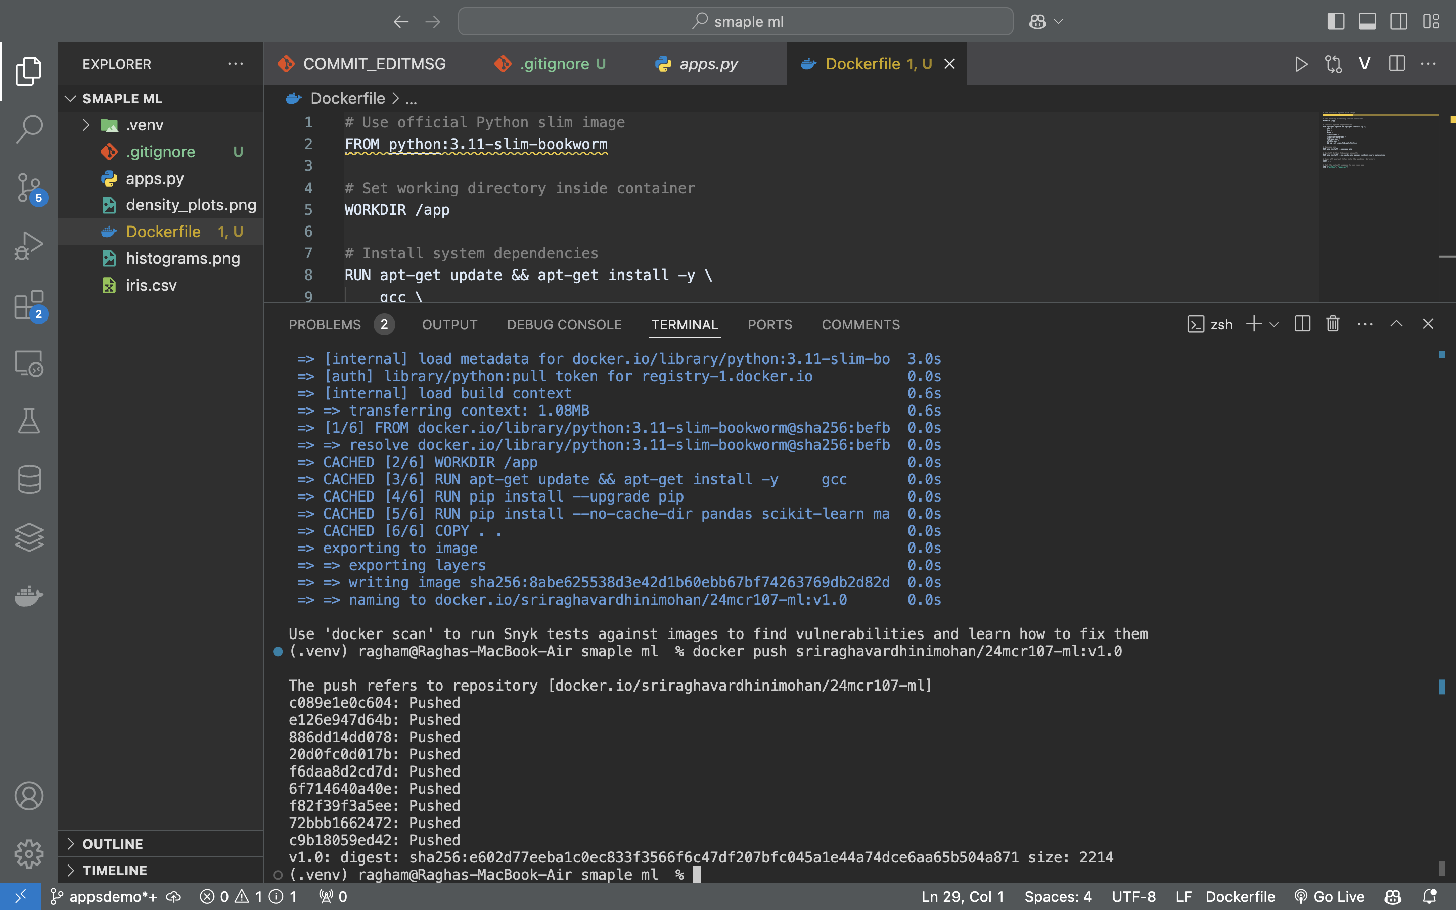Open the Dockerfile breadcrumb path

tap(348, 98)
